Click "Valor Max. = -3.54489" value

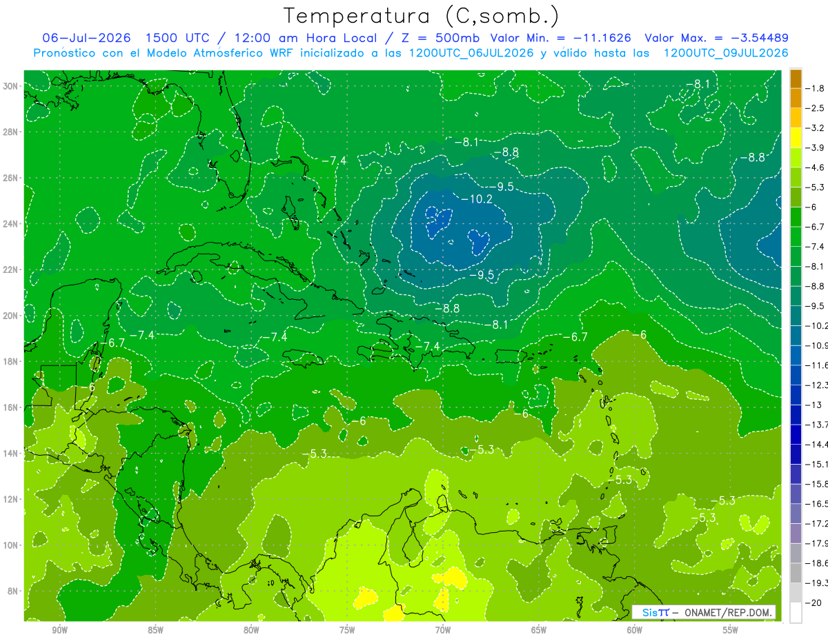coord(716,38)
